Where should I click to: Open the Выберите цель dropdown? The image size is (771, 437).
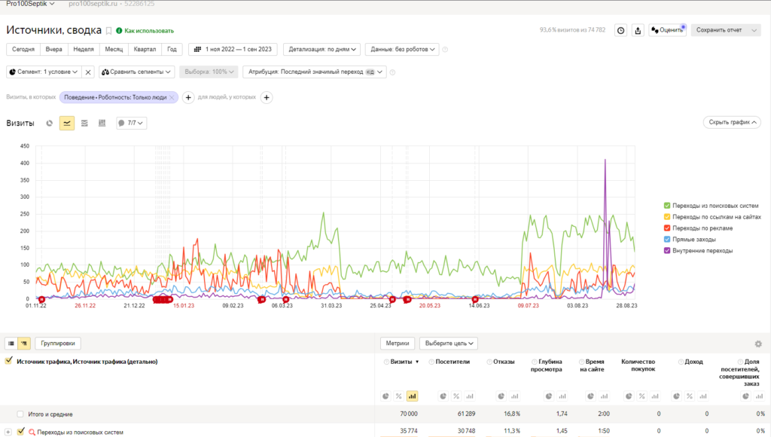449,344
